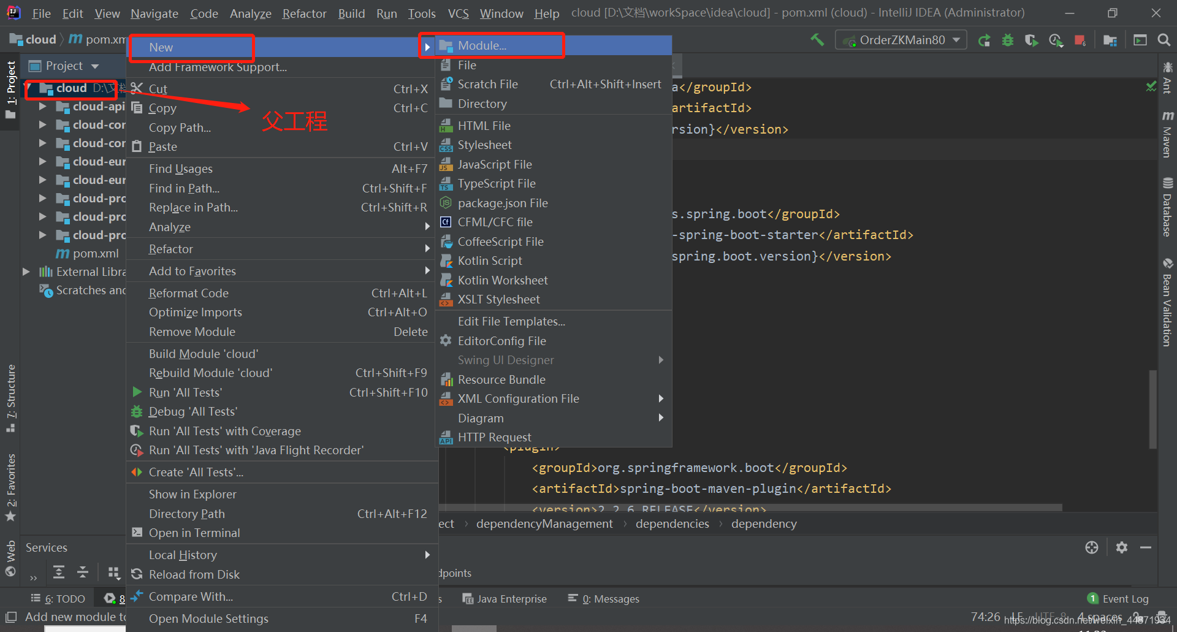
Task: Click Open in Terminal menu entry
Action: pos(282,533)
